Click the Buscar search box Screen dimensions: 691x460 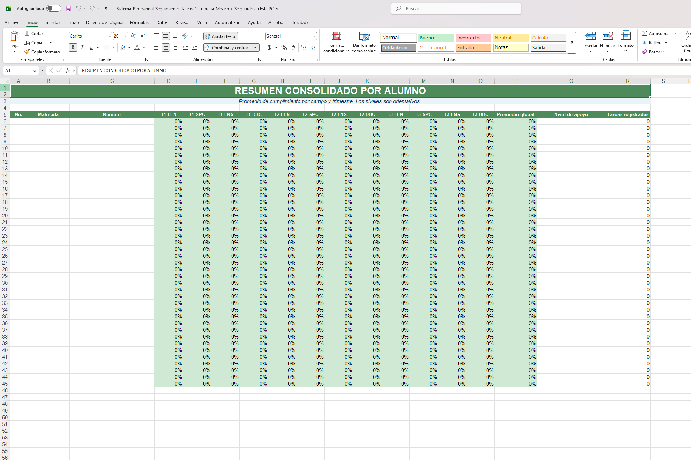point(456,8)
